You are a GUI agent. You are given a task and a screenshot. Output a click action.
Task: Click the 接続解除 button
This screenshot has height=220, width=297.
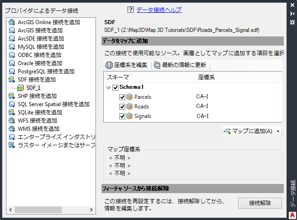click(260, 203)
